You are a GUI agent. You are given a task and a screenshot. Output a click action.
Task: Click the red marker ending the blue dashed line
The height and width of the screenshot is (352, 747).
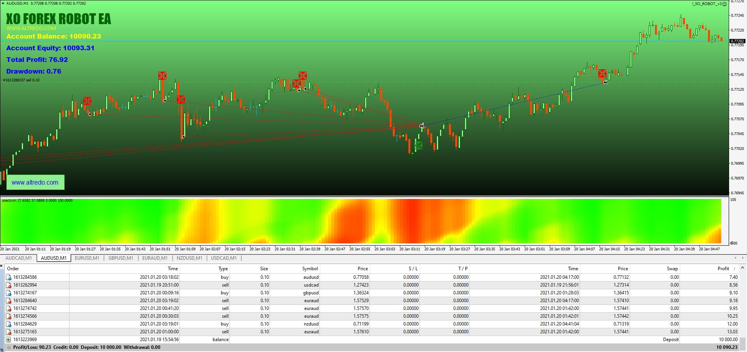pyautogui.click(x=602, y=74)
